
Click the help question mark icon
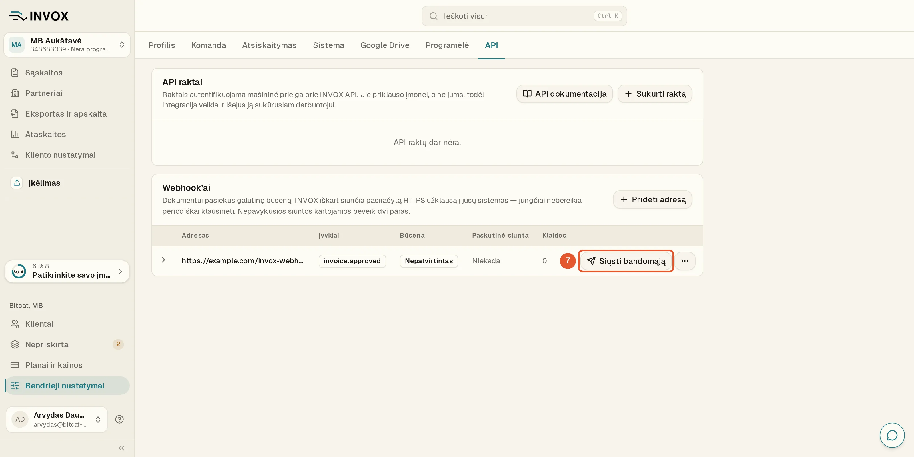click(119, 419)
